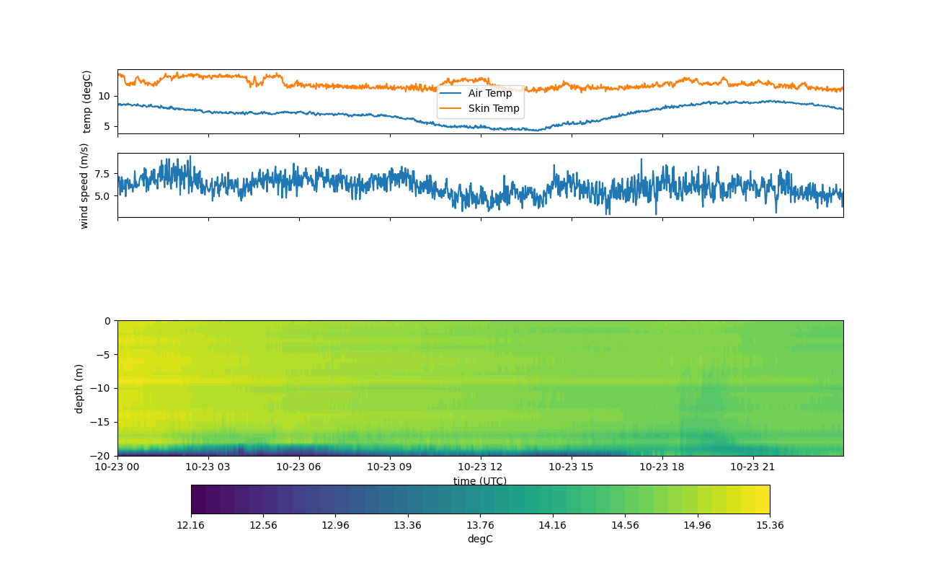The height and width of the screenshot is (577, 937).
Task: Select the '10-23 21' time tick
Action: pos(754,467)
